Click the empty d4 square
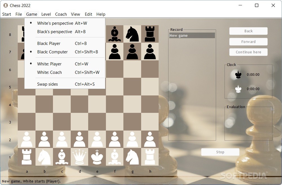282x185 pixels. tap(79, 104)
